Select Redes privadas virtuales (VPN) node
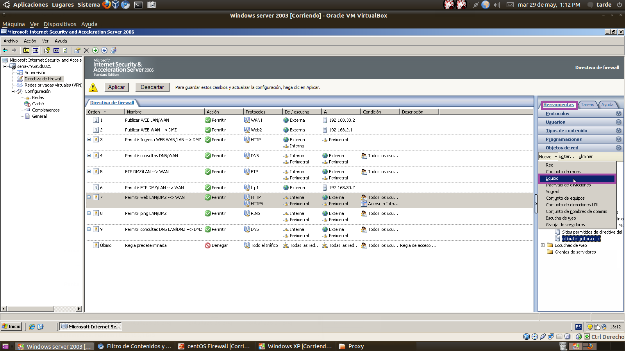Image resolution: width=625 pixels, height=351 pixels. pos(53,85)
